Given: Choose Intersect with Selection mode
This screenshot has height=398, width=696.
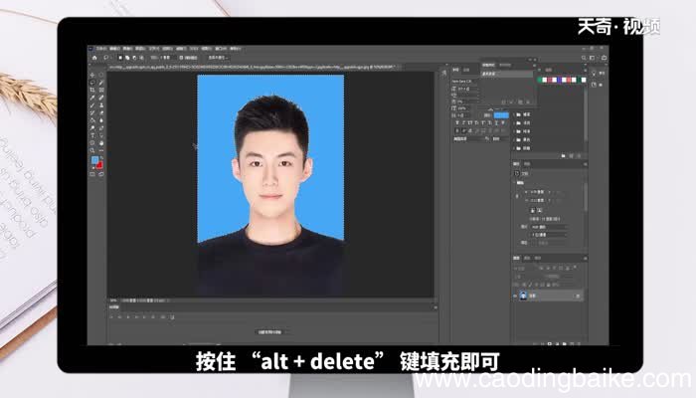Looking at the screenshot, I should pos(141,58).
